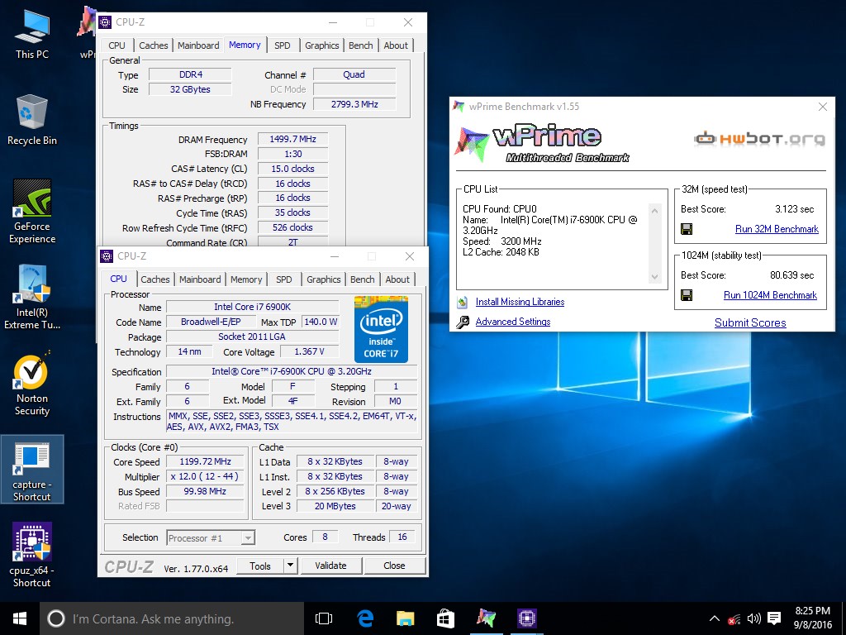Open Tools dropdown arrow in CPU-Z
The image size is (846, 635).
coord(290,566)
